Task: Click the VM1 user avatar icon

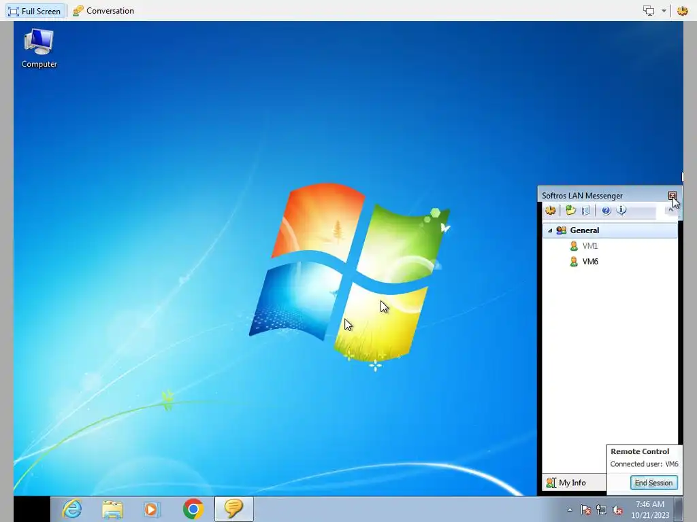Action: tap(574, 246)
